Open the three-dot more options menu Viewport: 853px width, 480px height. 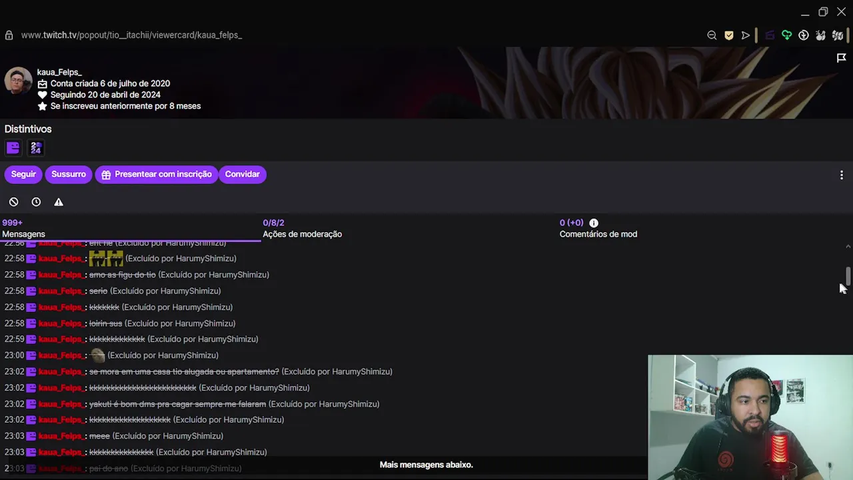[x=842, y=175]
